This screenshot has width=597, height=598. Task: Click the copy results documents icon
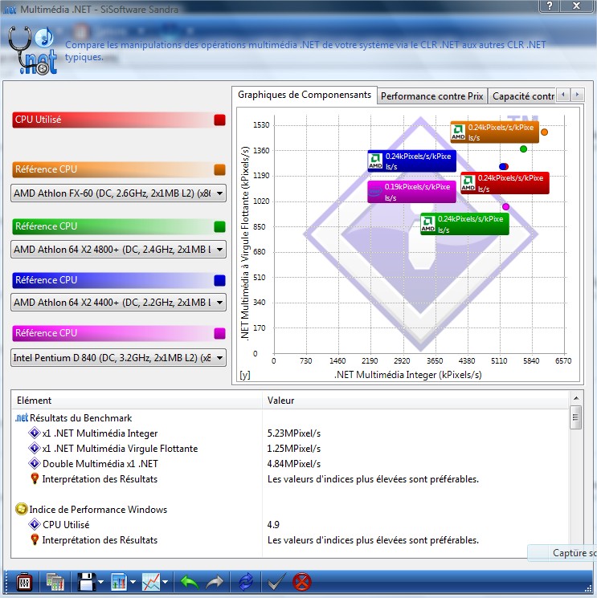tap(55, 583)
